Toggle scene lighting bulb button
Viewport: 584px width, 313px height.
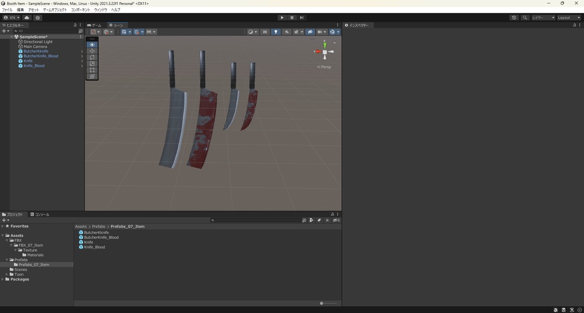(x=275, y=32)
